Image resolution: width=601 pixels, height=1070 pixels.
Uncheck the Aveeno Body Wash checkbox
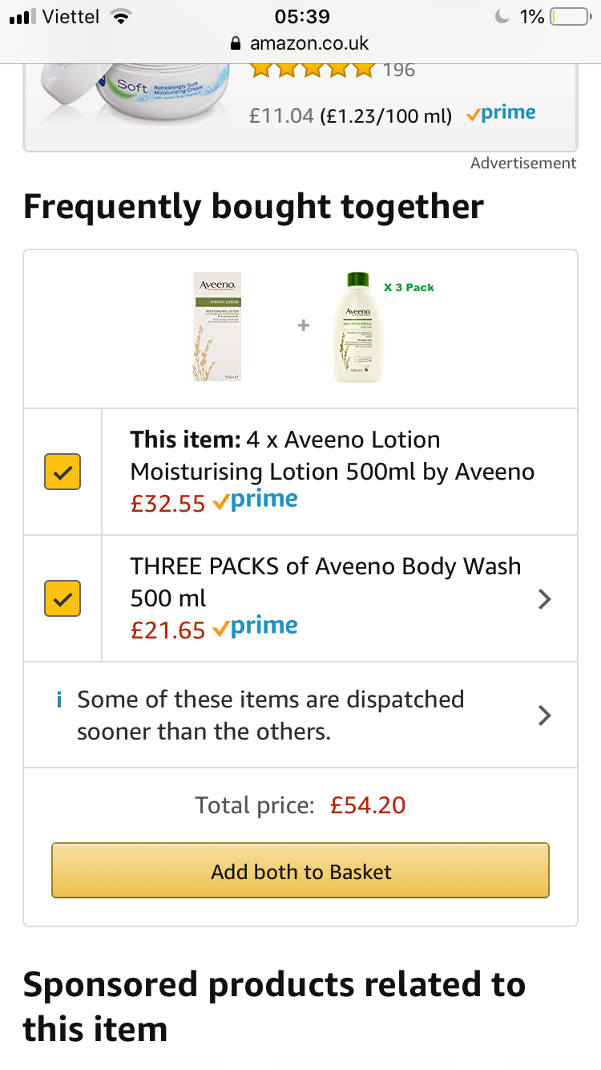tap(63, 598)
